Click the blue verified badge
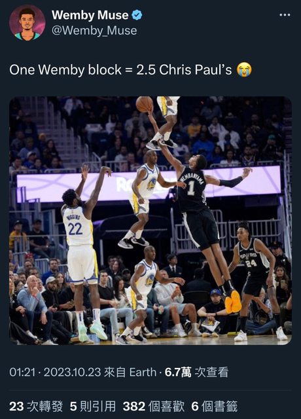This screenshot has width=301, height=419. [x=137, y=15]
